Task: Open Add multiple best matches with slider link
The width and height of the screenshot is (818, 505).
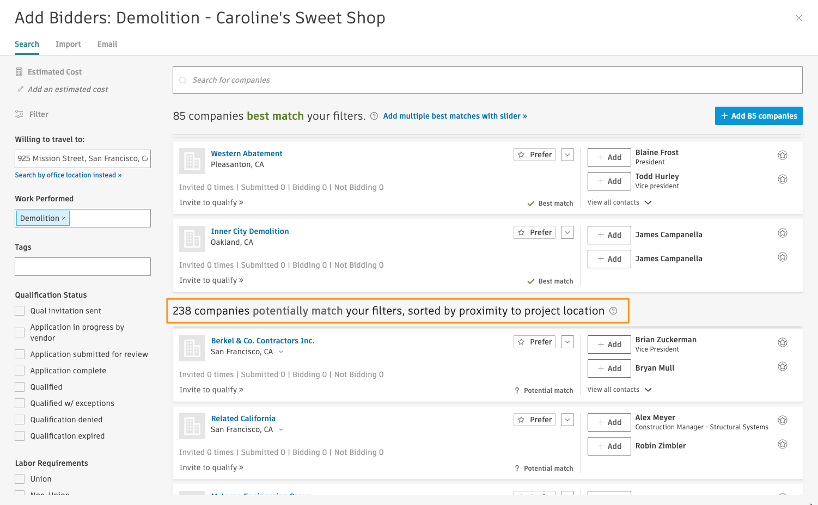Action: click(455, 116)
